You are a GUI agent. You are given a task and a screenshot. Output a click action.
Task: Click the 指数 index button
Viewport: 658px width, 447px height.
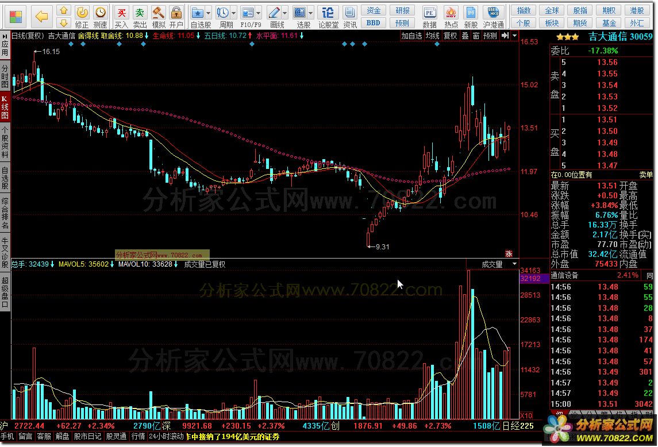tap(524, 11)
